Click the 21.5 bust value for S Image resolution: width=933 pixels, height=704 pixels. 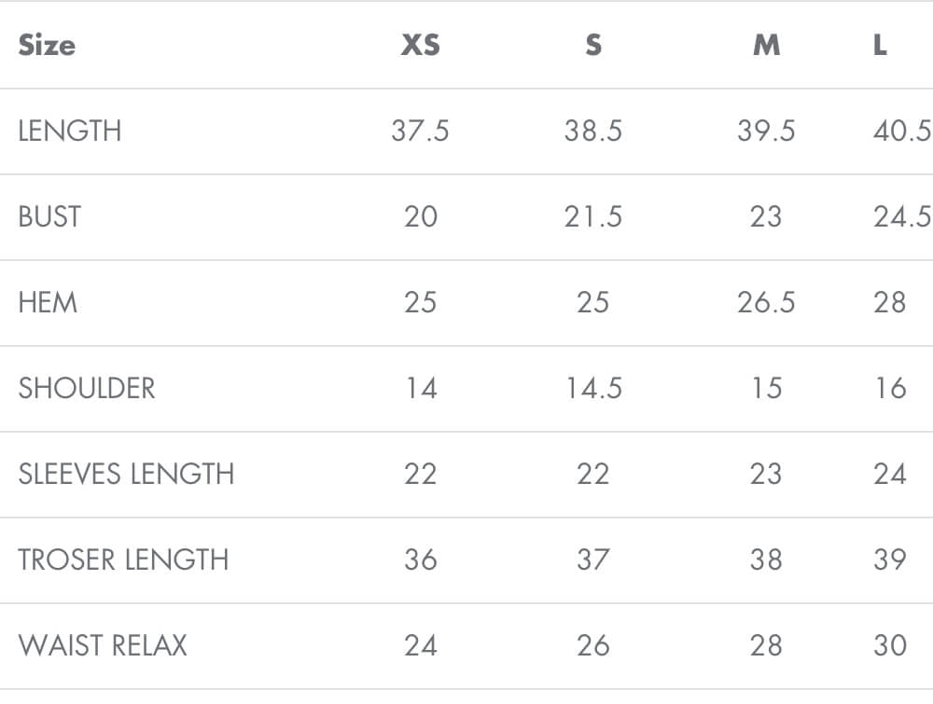click(593, 216)
